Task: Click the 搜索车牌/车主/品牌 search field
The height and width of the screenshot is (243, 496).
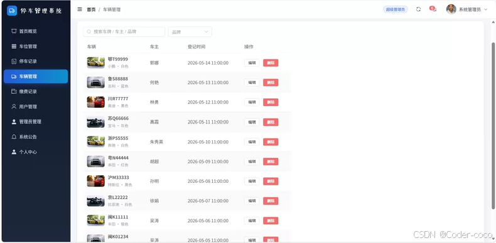Action: [x=124, y=32]
